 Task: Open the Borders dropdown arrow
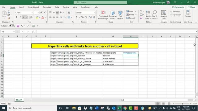click(33, 17)
